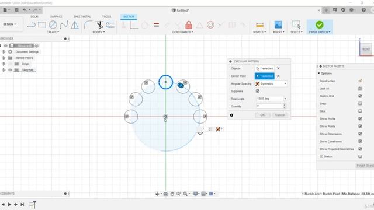Switch to the Sketch tab
374x210 pixels.
tap(129, 17)
